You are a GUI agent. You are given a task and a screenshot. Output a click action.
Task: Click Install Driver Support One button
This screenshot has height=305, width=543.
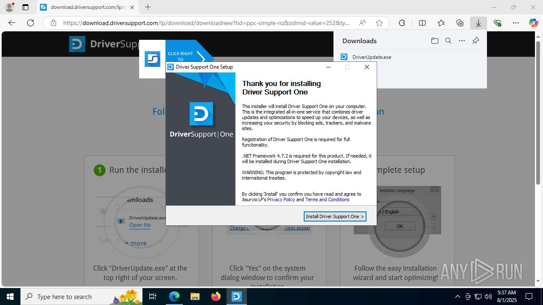point(335,216)
